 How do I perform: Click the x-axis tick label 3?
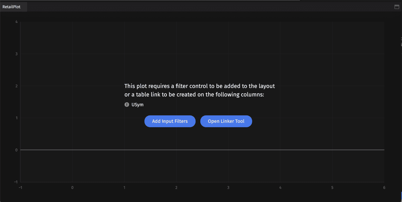pyautogui.click(x=228, y=187)
